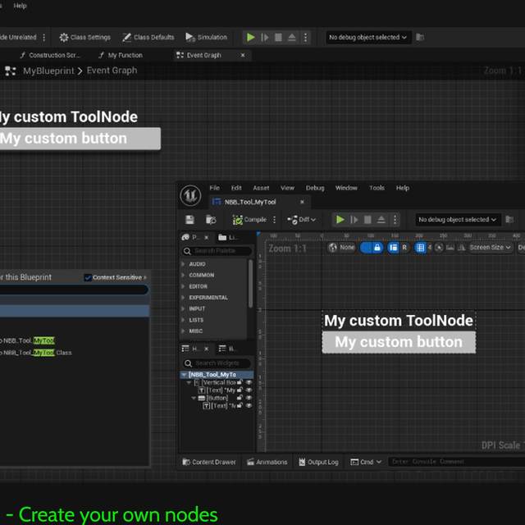The image size is (525, 525).
Task: Click the Search Widgets field in Hierarchy
Action: pos(217,363)
